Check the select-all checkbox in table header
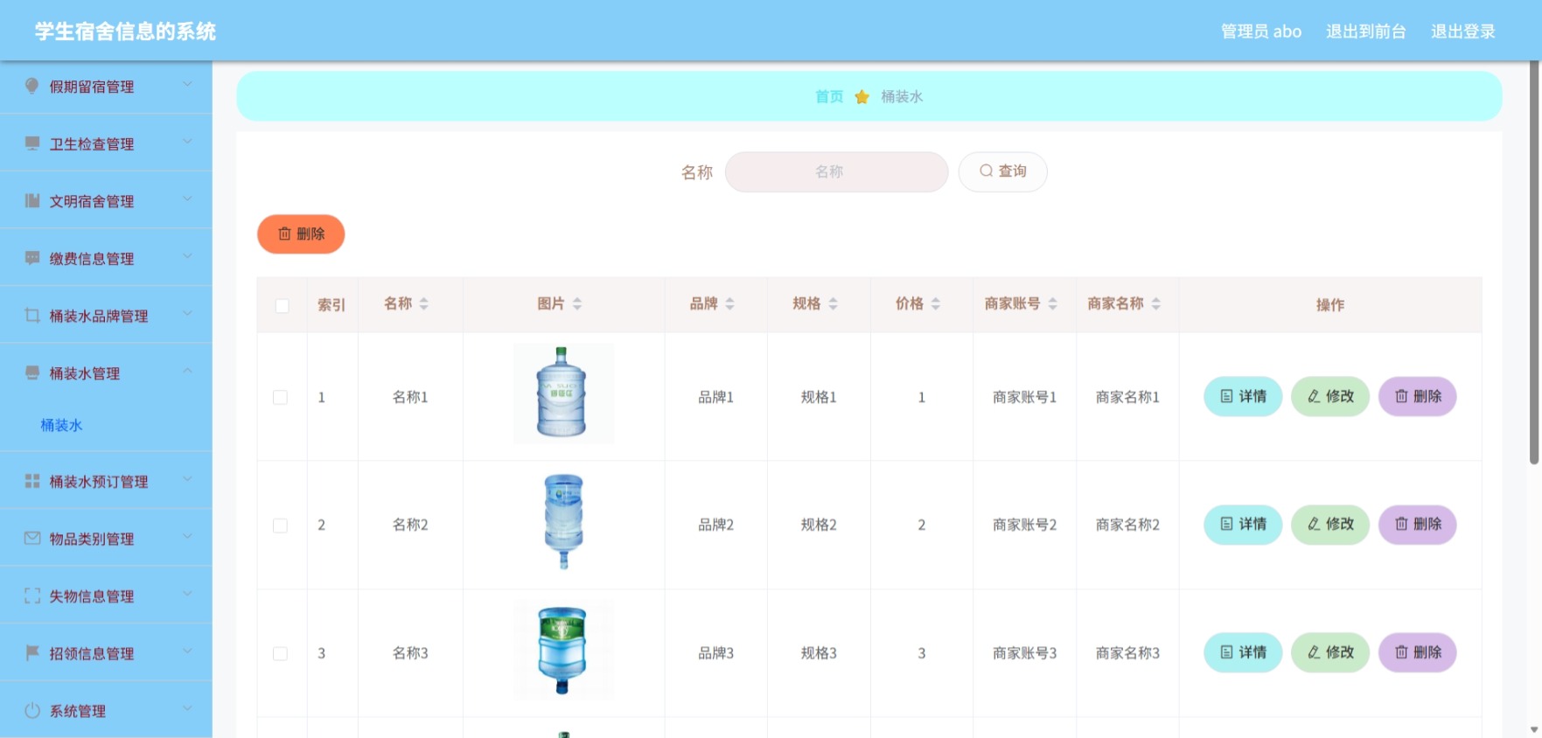Image resolution: width=1542 pixels, height=738 pixels. pos(282,305)
